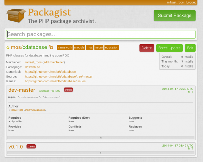
Task: Open the mikael_roos account link in header
Action: tap(175, 2)
